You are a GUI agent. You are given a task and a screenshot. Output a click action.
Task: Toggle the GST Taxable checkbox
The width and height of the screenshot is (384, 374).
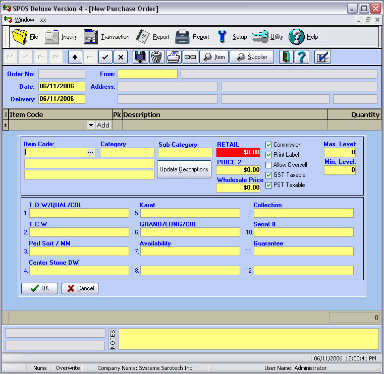[268, 175]
